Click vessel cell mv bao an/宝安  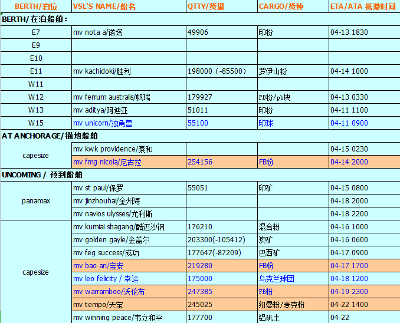point(129,266)
